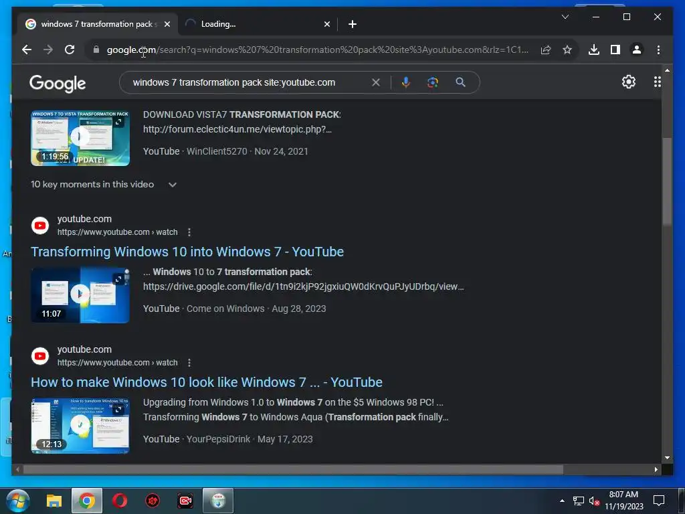Click the horizontal scrollbar thumb

tap(293, 469)
